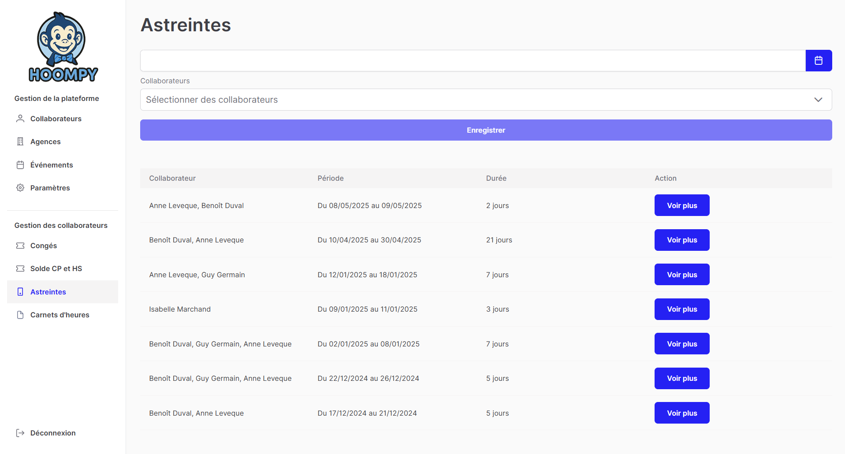Click the document icon beside Carnets d'heures
Viewport: 845px width, 454px height.
click(x=20, y=315)
